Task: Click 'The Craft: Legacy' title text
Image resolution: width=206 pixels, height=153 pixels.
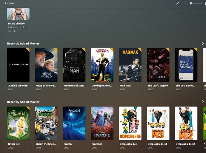Action: 158,86
